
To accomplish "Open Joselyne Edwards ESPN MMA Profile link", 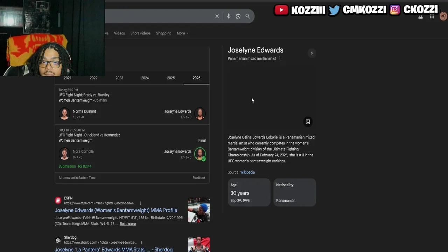I will pos(116,210).
